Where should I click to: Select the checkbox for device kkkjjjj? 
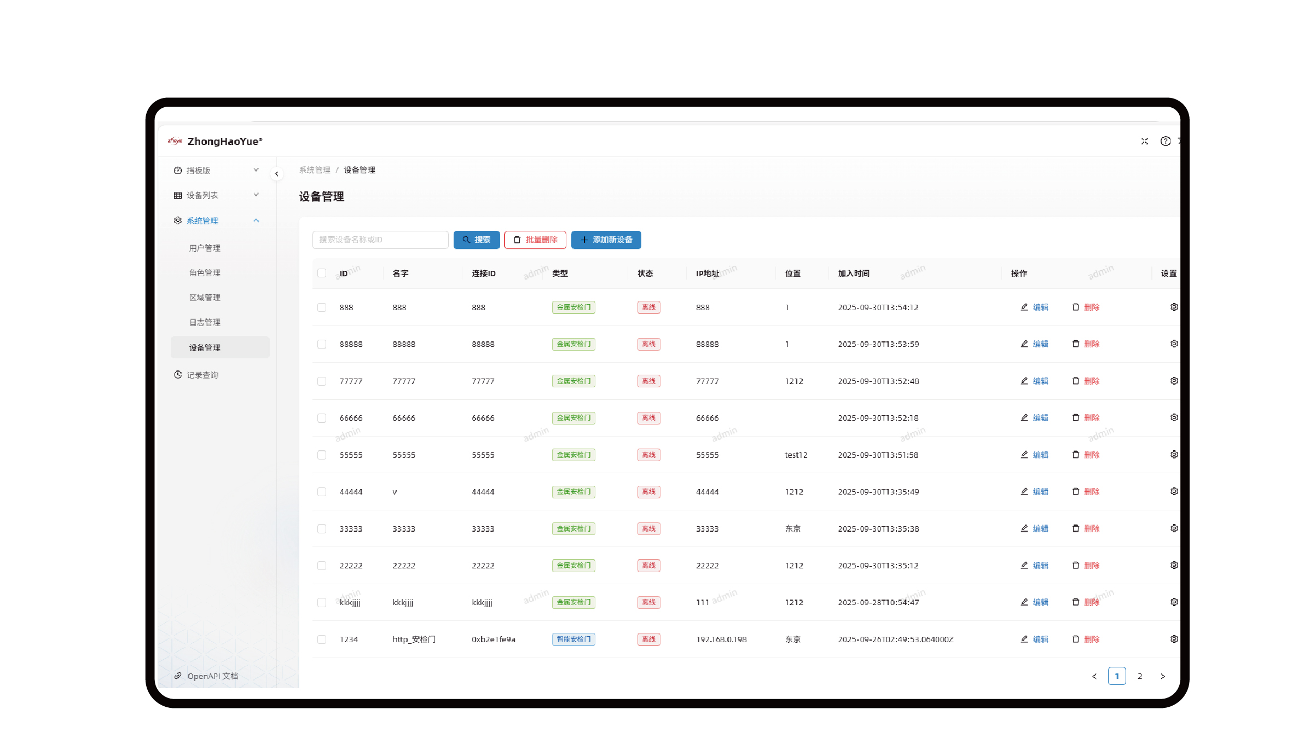pos(322,603)
